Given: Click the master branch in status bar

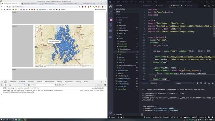Looking at the screenshot, I should pyautogui.click(x=113, y=117).
